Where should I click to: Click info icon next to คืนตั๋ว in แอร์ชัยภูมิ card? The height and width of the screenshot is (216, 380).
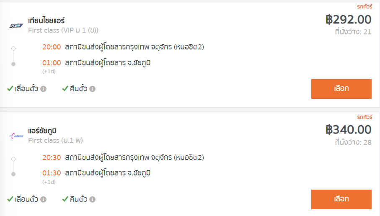pyautogui.click(x=92, y=199)
